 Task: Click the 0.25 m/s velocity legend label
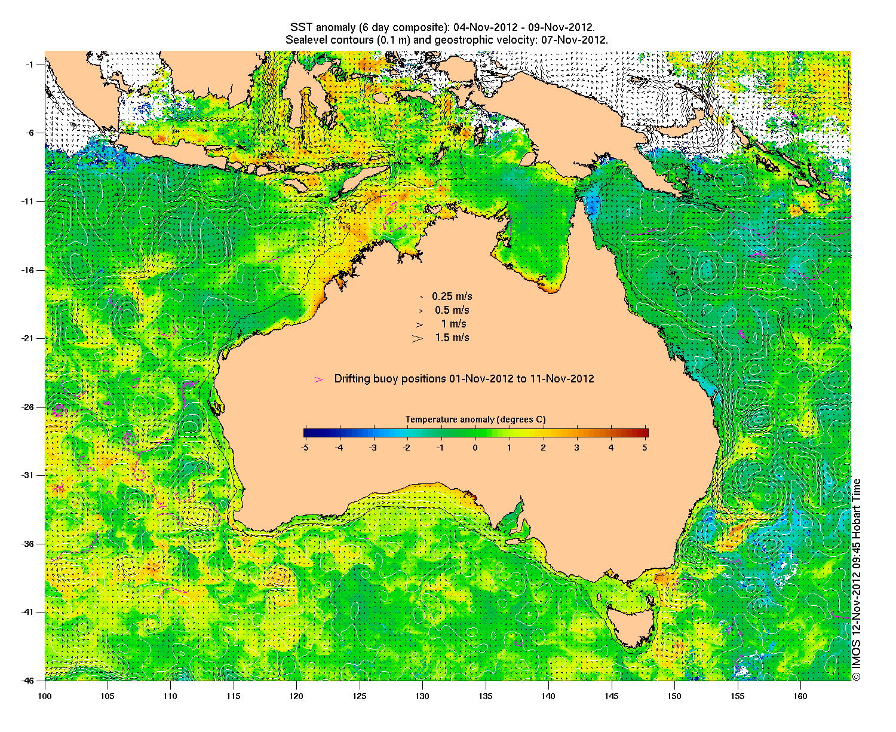click(452, 296)
